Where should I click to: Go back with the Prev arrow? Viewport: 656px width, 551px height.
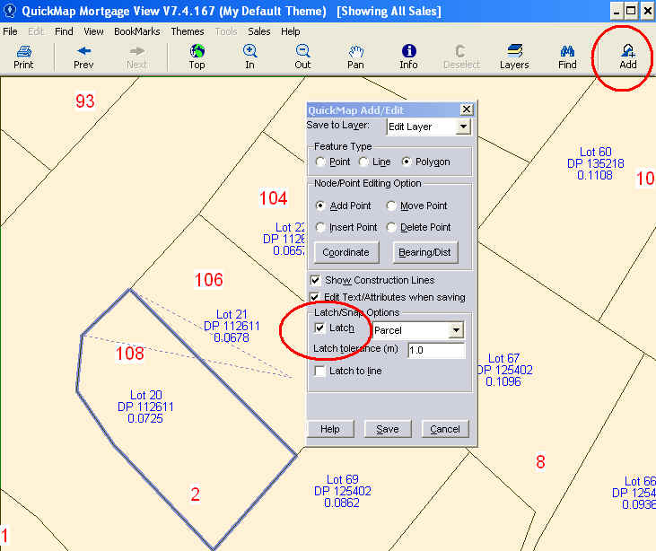83,52
